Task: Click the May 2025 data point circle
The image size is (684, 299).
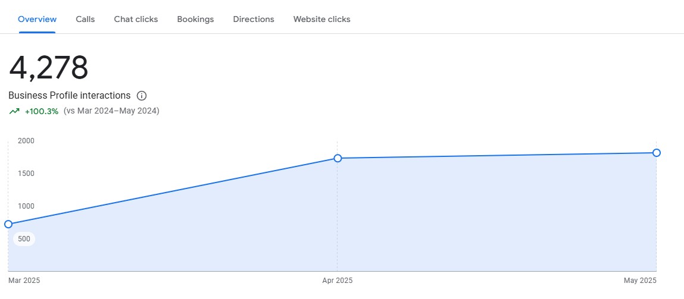Action: click(x=656, y=153)
